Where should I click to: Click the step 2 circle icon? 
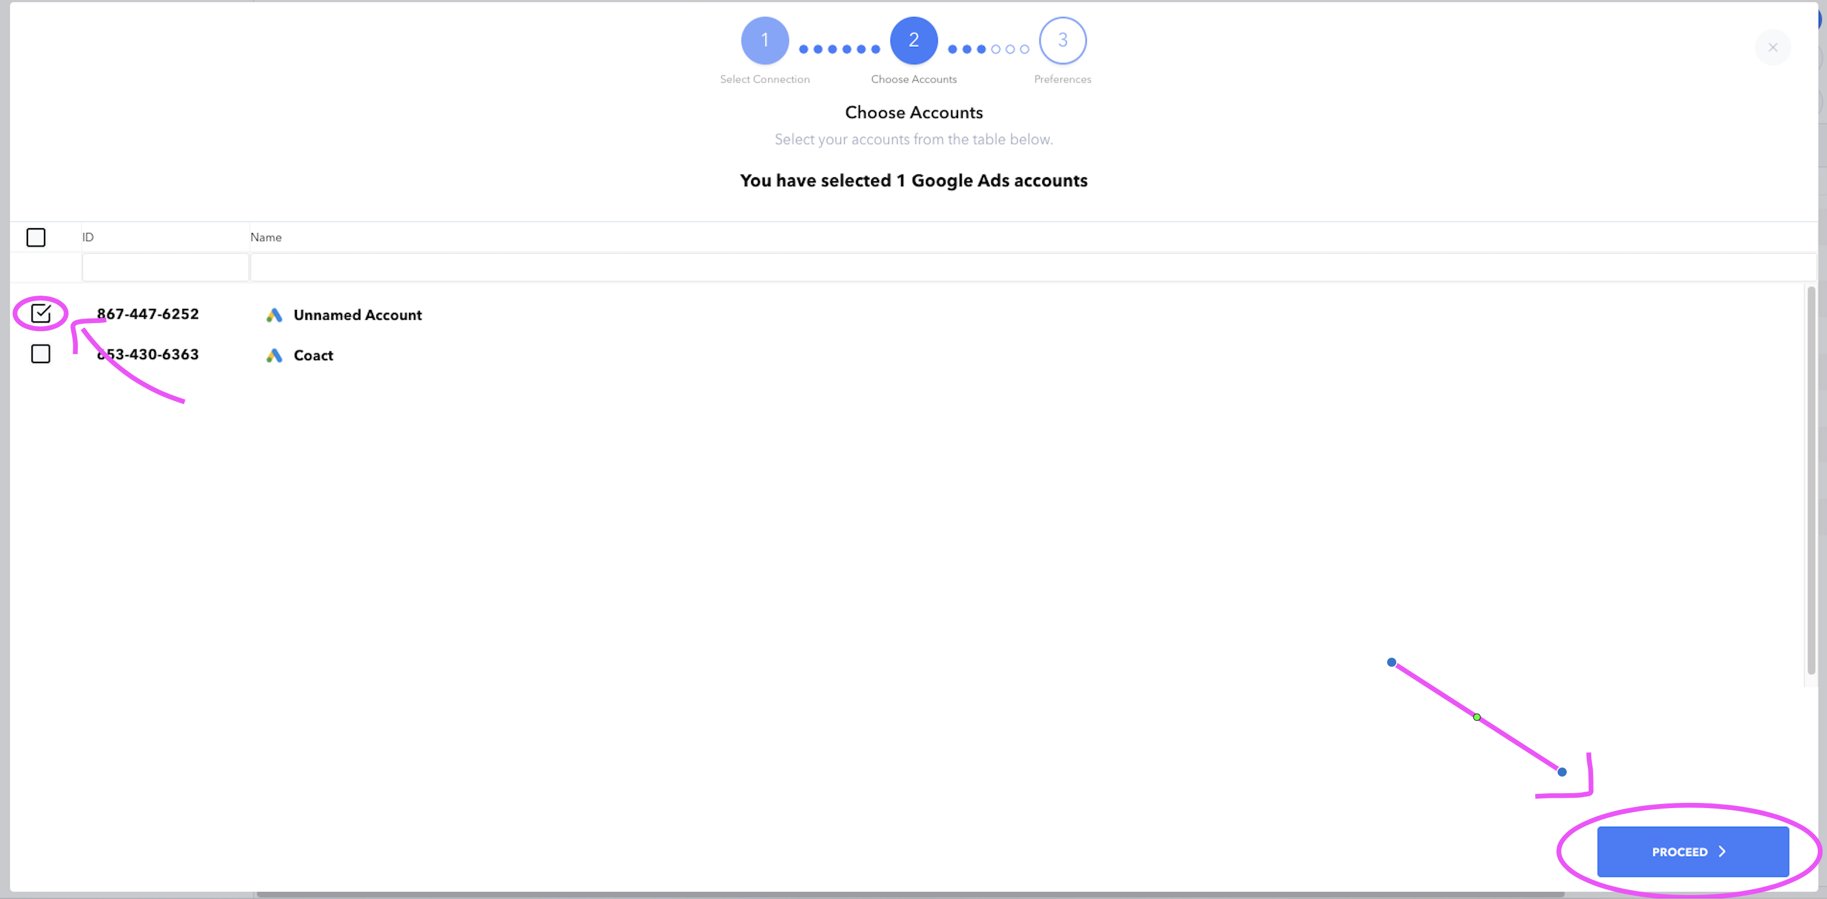point(913,41)
